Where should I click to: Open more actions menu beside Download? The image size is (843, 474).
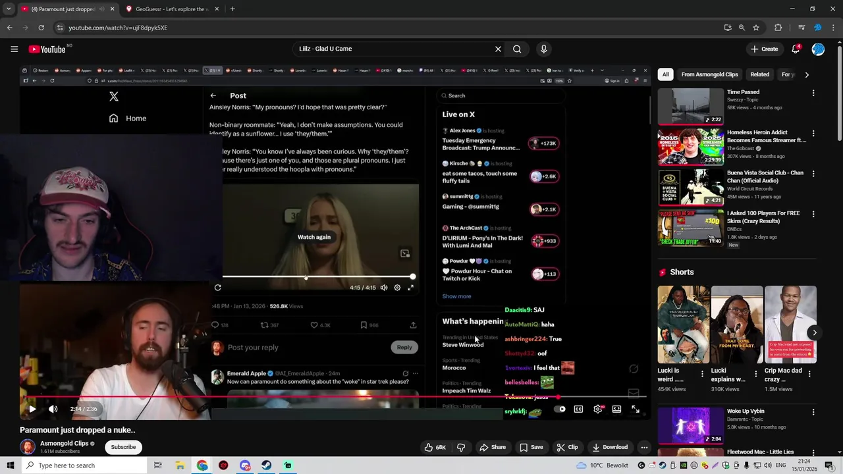click(644, 447)
